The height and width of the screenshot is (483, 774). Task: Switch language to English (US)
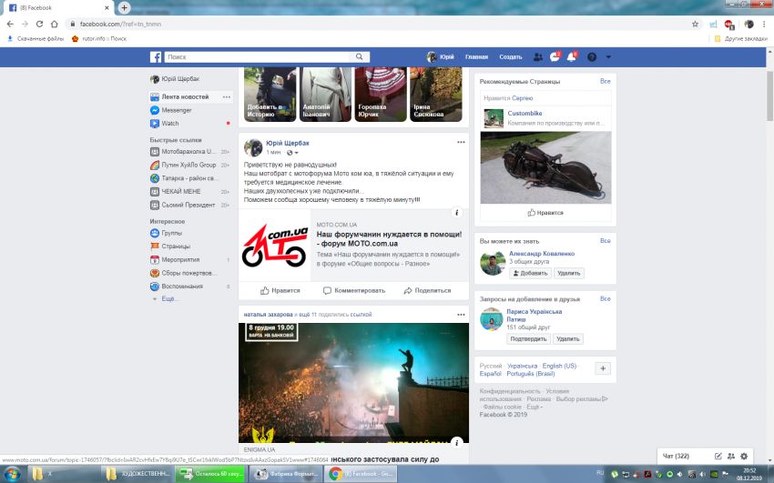coord(559,367)
